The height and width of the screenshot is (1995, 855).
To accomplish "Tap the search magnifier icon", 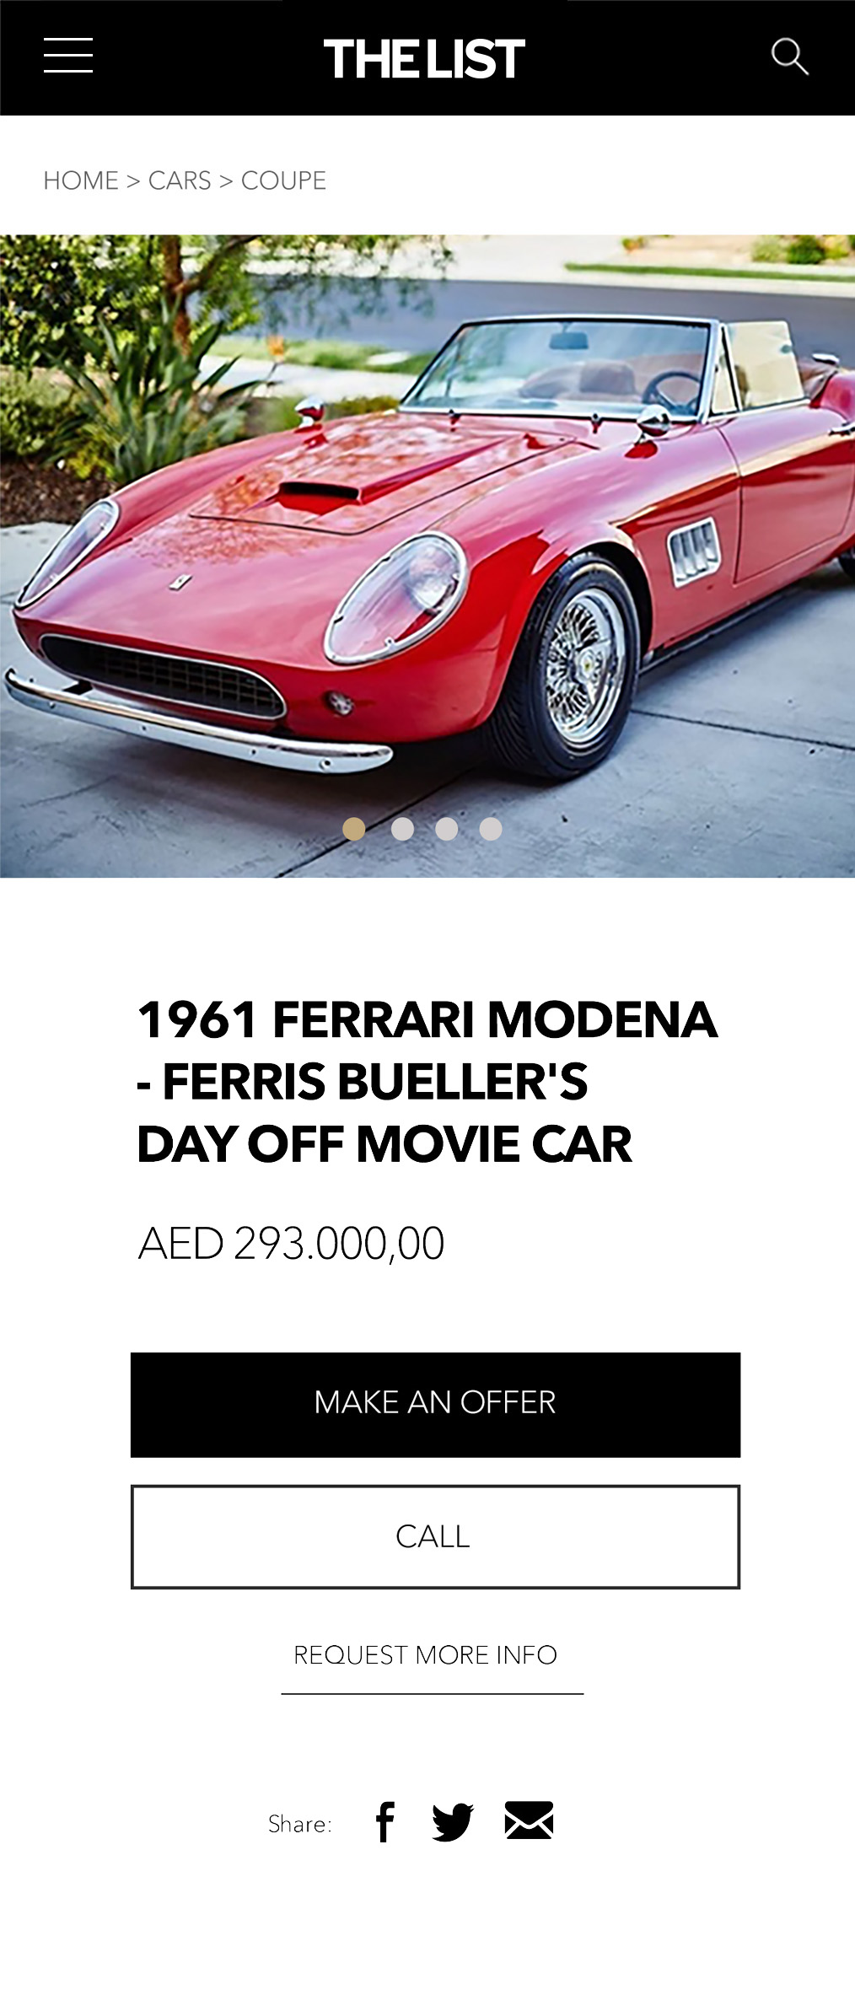I will 790,56.
